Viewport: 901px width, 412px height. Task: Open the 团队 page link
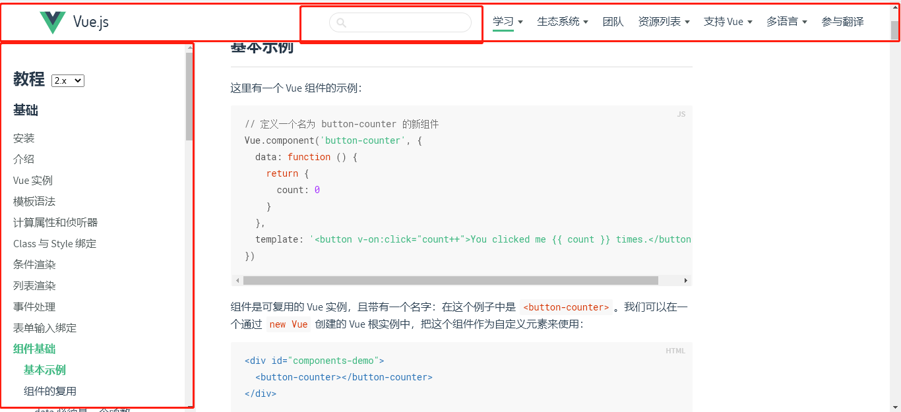[x=613, y=22]
